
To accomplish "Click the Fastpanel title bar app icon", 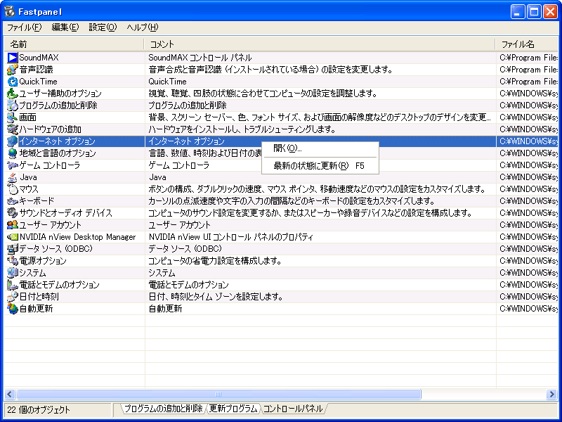I will click(x=10, y=11).
